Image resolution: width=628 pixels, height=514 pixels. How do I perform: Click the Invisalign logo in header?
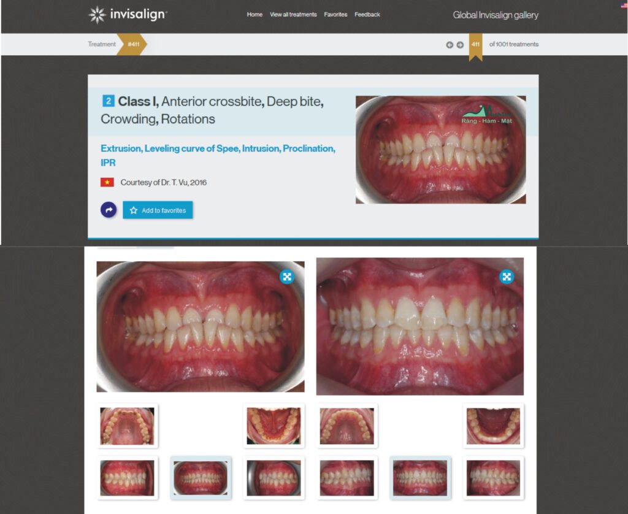coord(127,15)
